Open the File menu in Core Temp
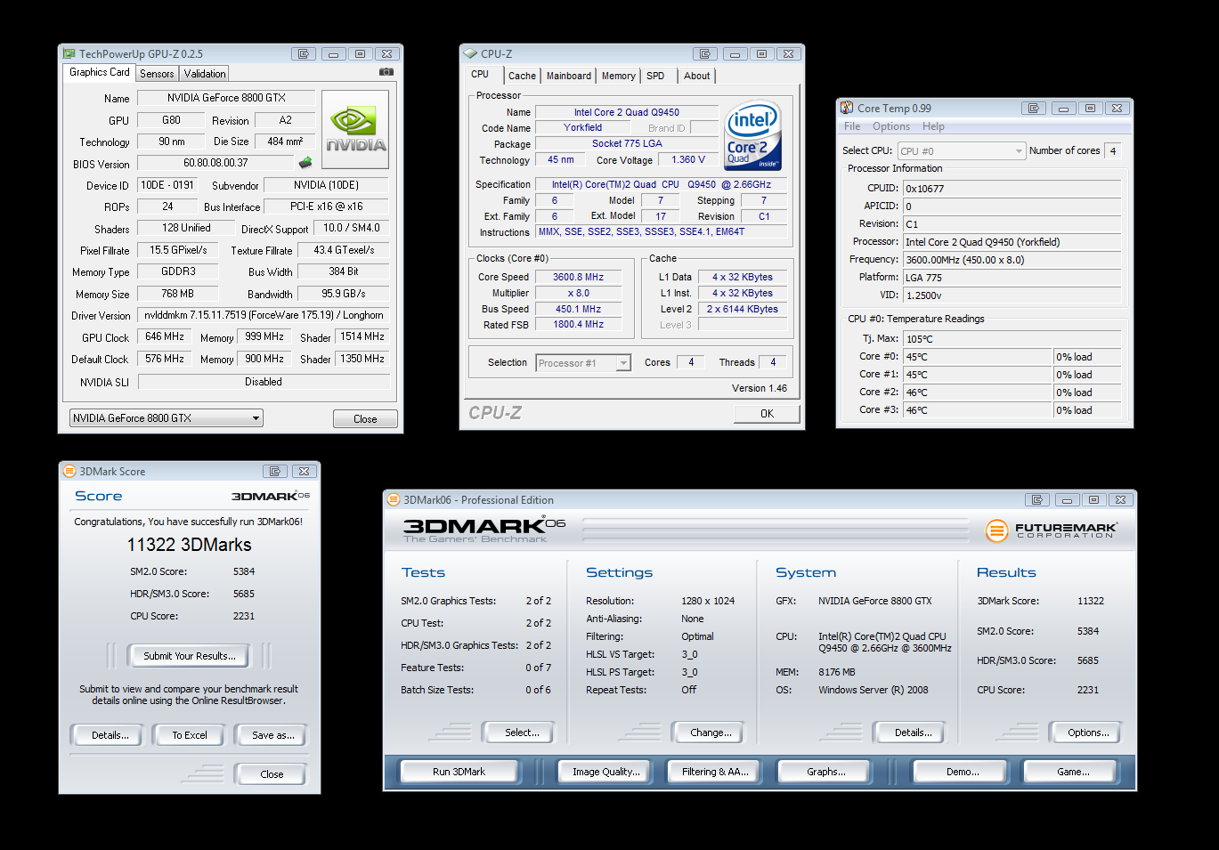Viewport: 1219px width, 850px height. [852, 126]
